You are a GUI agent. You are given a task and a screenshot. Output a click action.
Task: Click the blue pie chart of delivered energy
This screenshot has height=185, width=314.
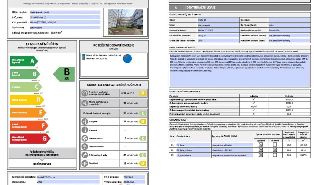[x=127, y=59]
